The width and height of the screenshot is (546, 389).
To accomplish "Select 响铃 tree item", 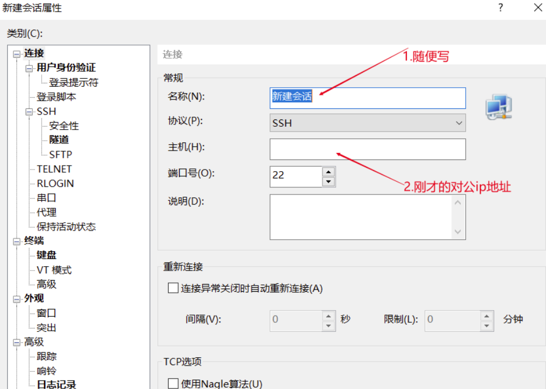I will point(46,371).
